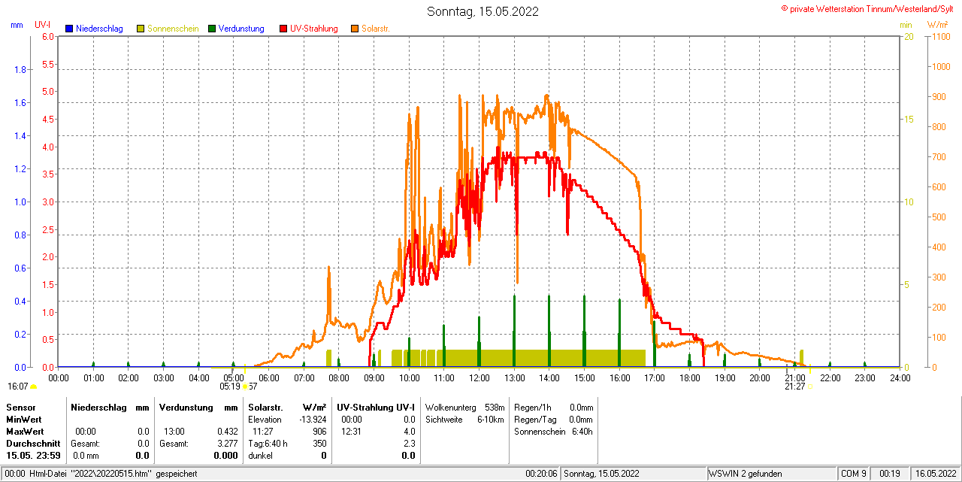Click the Solarstr. average value 350

(319, 444)
